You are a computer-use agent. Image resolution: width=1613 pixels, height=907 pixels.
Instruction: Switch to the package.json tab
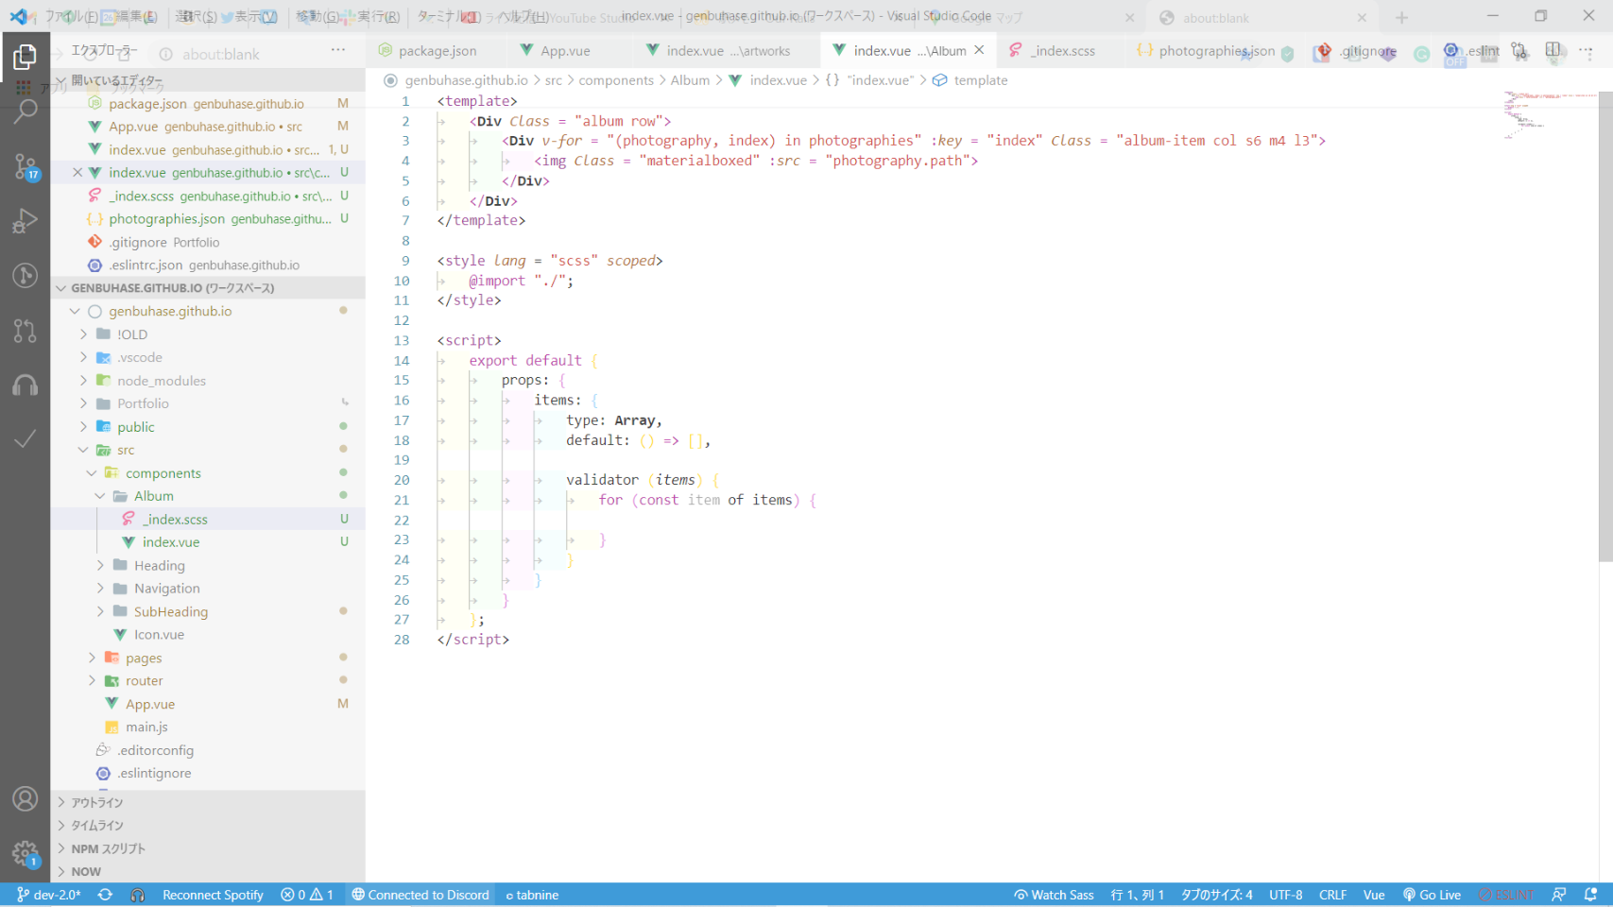coord(437,51)
